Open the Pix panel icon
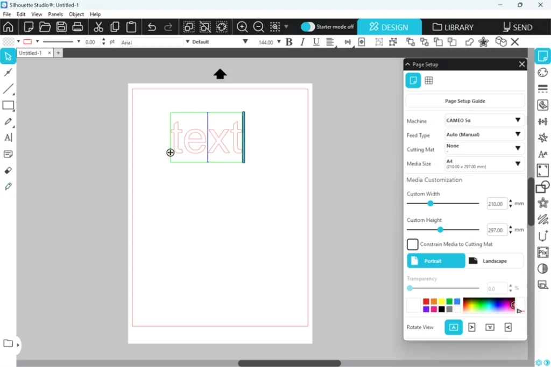Image resolution: width=551 pixels, height=367 pixels. point(542,252)
